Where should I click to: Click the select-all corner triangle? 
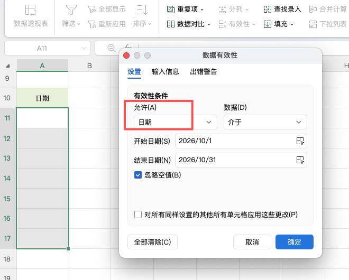(x=8, y=66)
